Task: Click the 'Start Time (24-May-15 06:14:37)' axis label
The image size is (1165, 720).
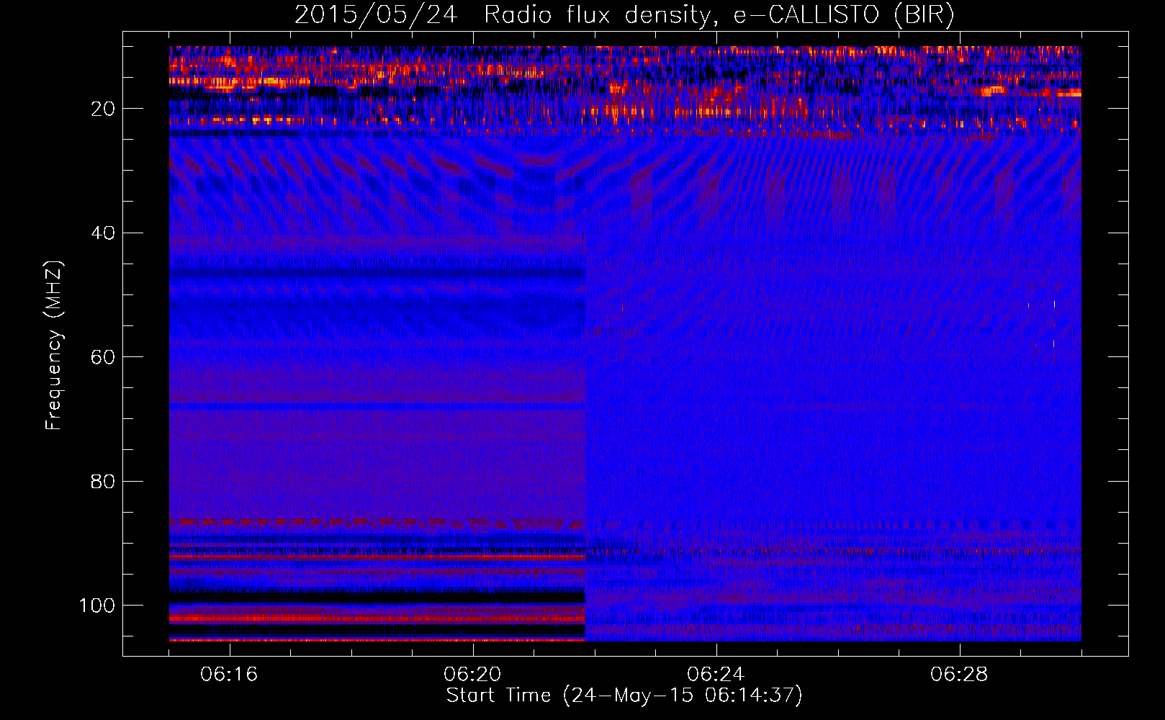Action: [x=624, y=696]
